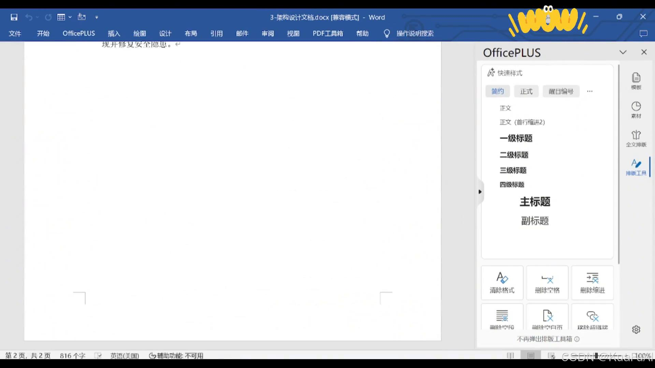
Task: Select the 简约 quick style option
Action: click(497, 91)
